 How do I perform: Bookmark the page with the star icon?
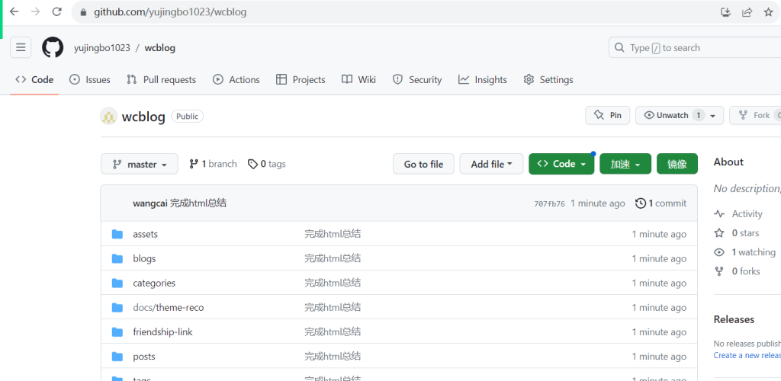point(769,12)
